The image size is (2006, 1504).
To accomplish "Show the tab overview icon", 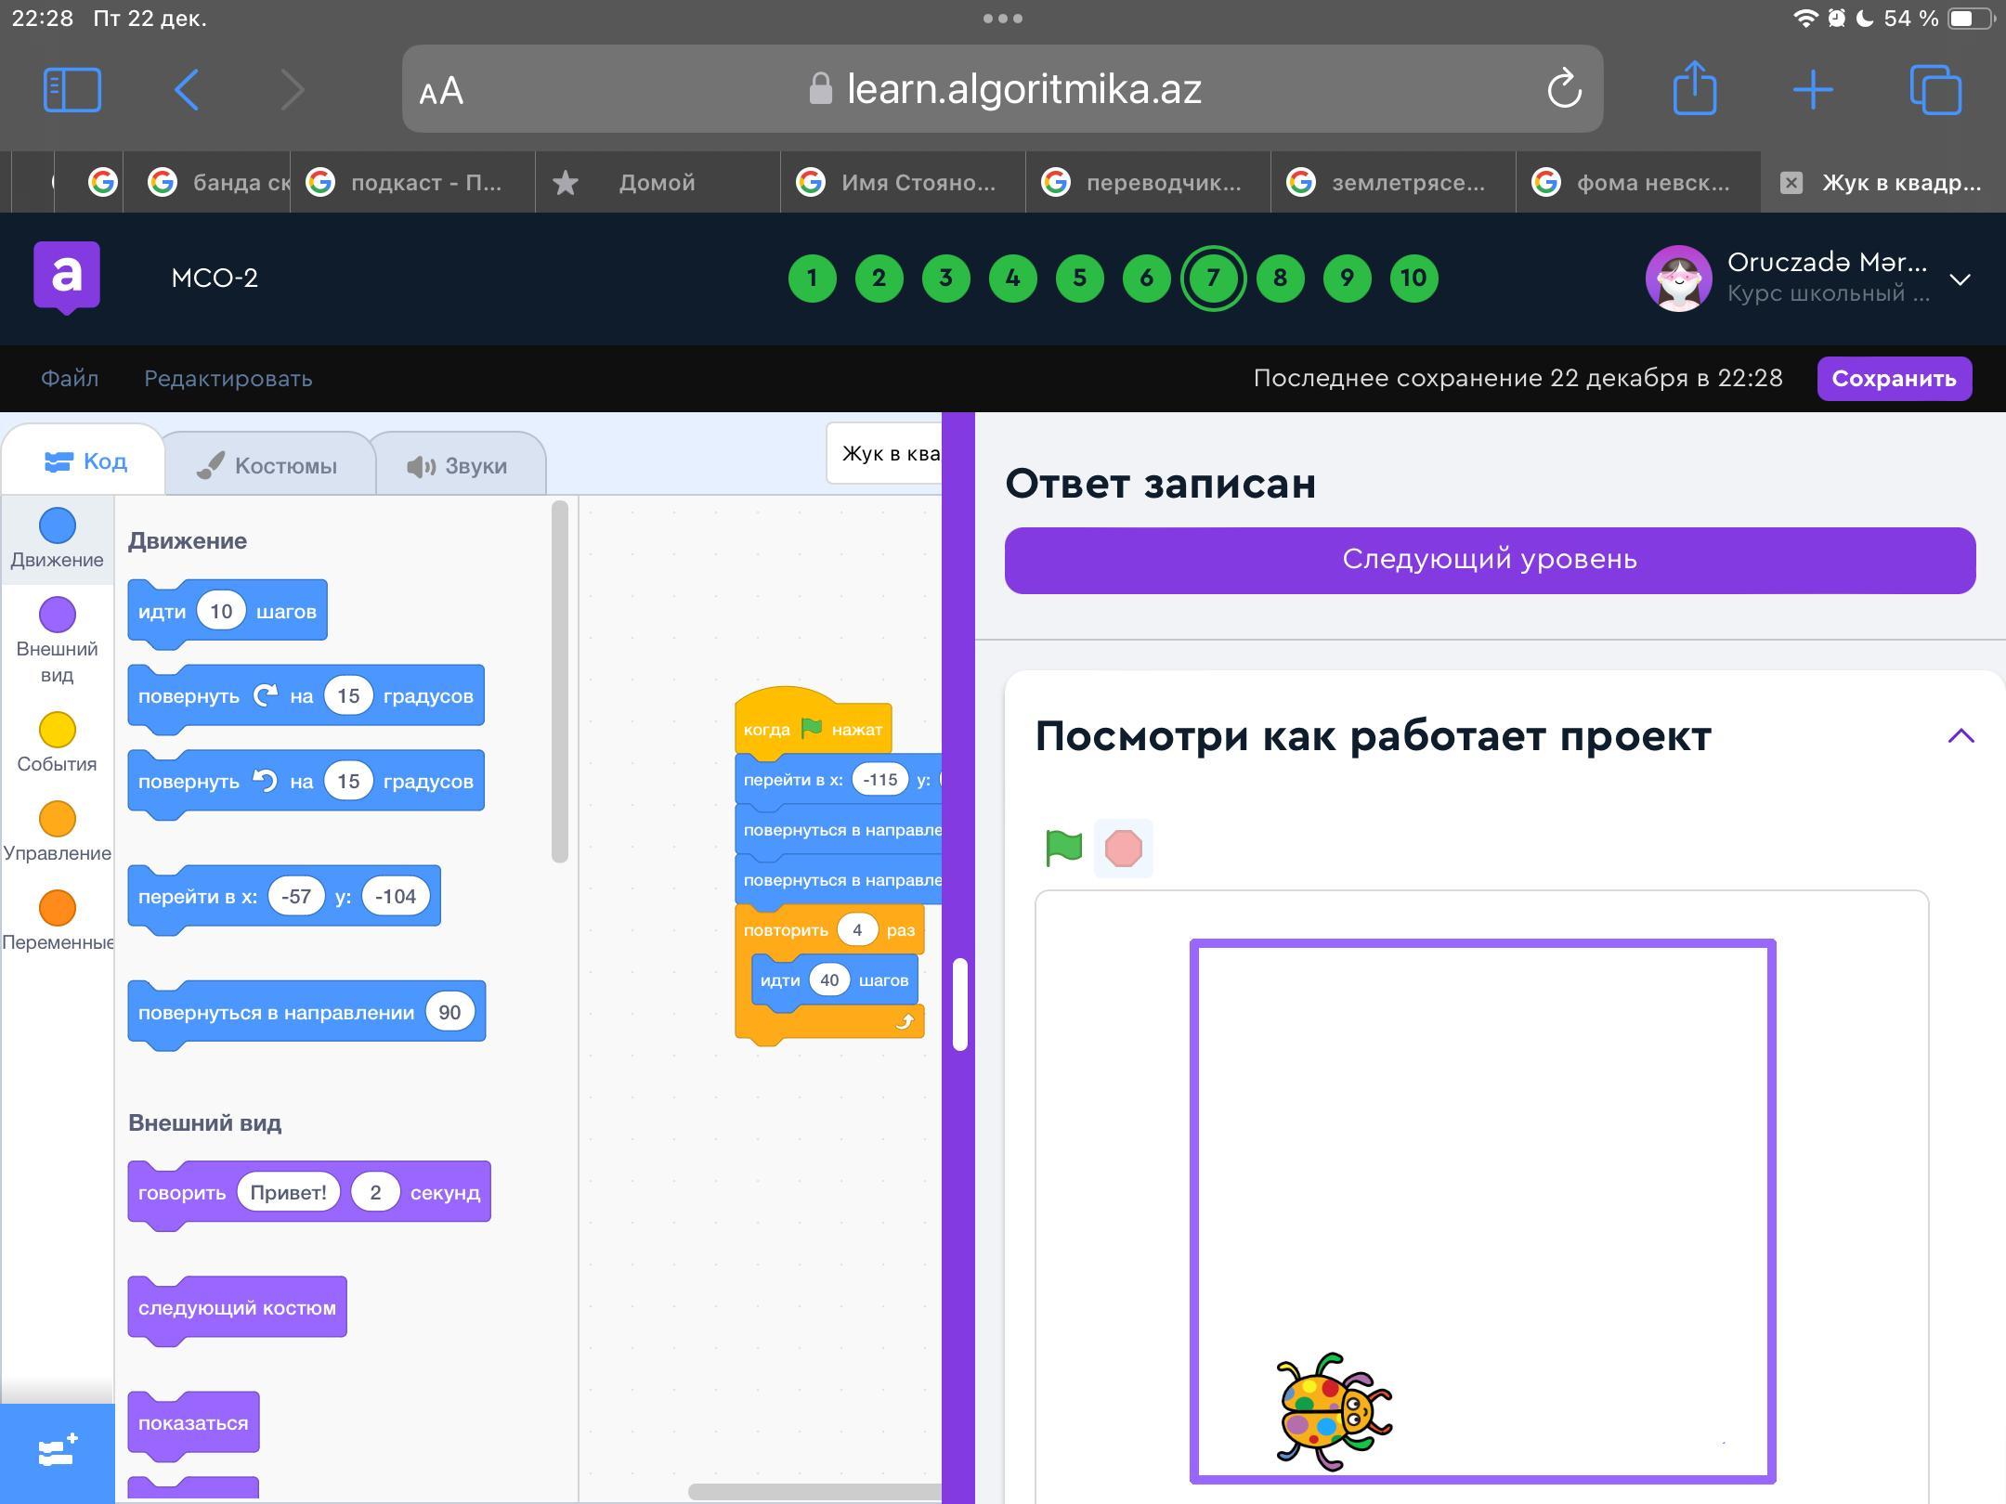I will (x=1936, y=90).
